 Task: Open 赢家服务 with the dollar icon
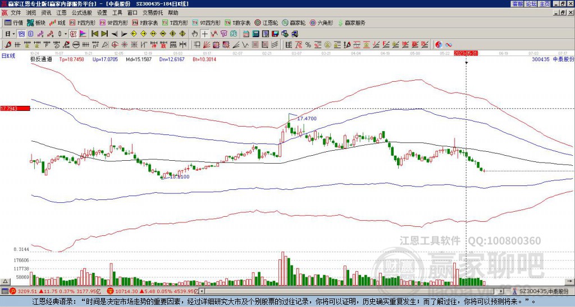tap(352, 22)
